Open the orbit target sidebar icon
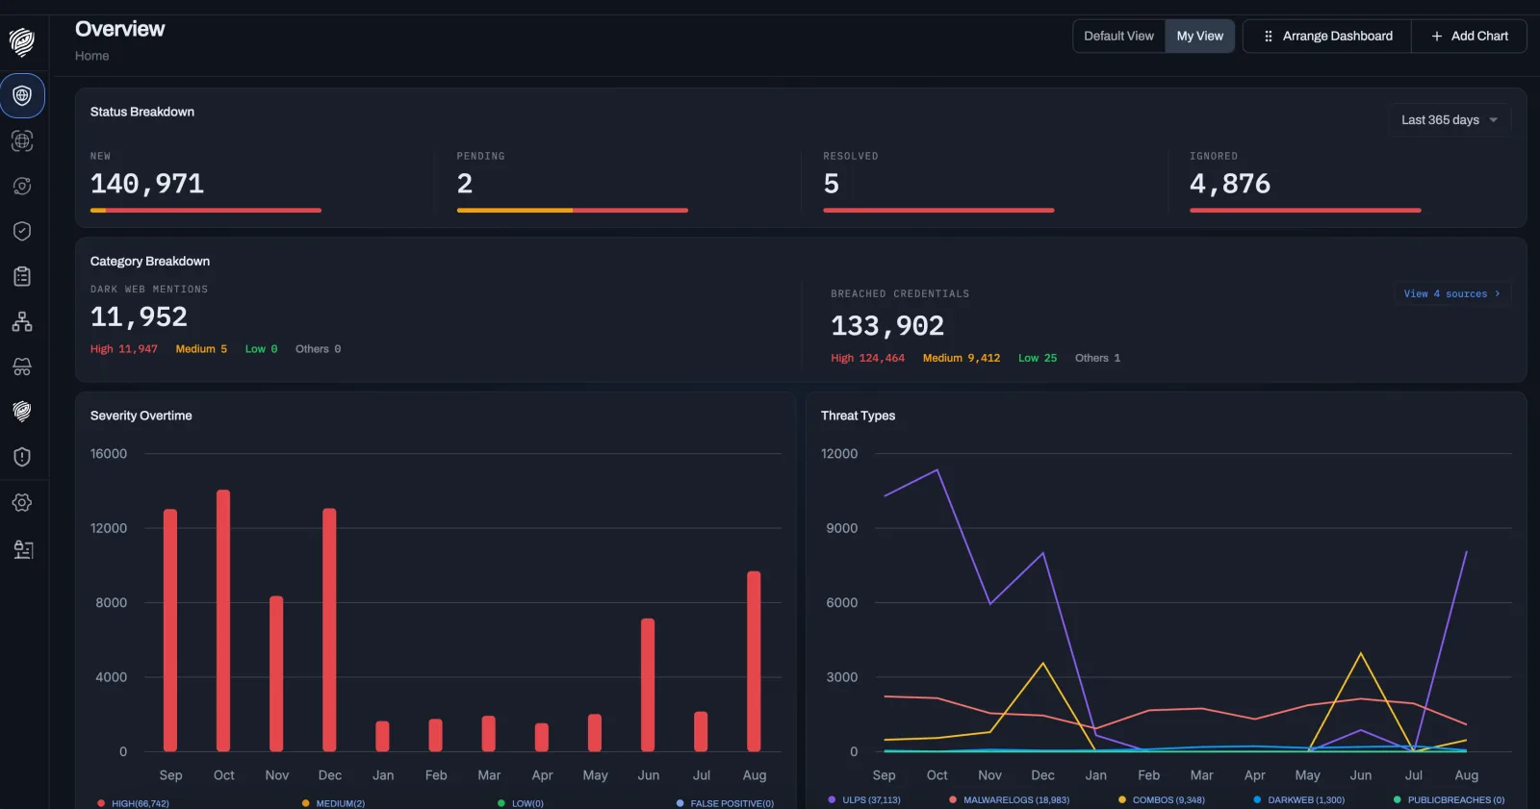 click(22, 186)
